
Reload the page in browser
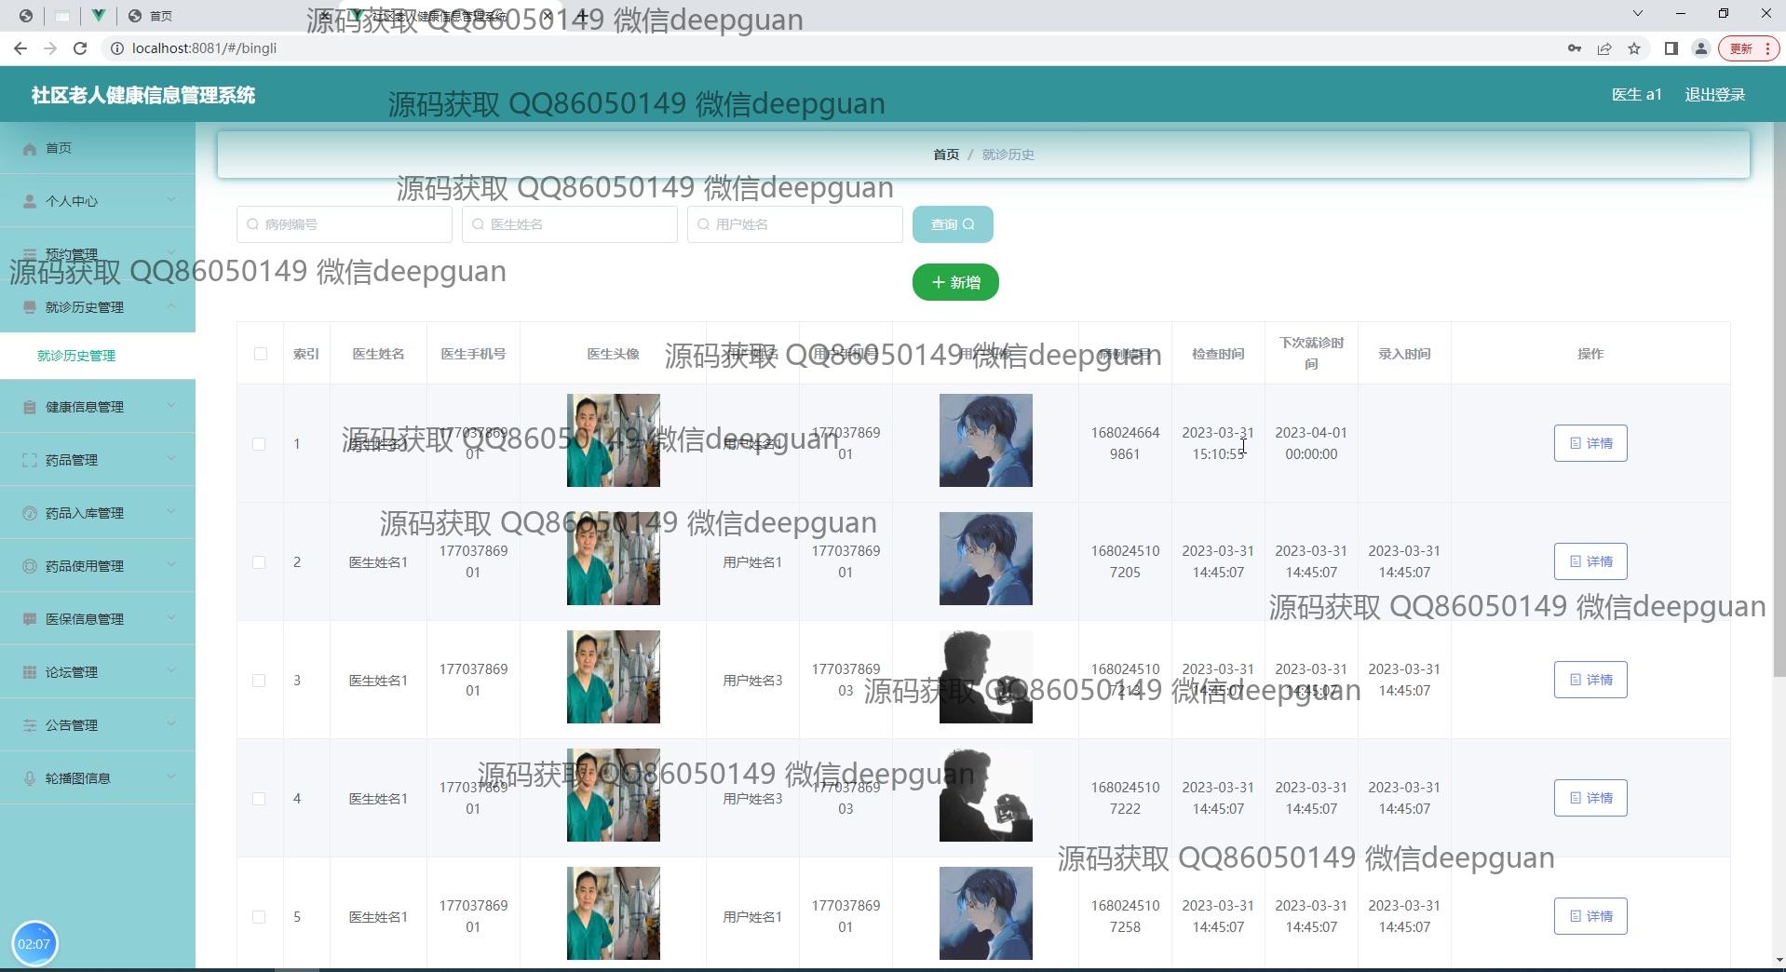[80, 48]
